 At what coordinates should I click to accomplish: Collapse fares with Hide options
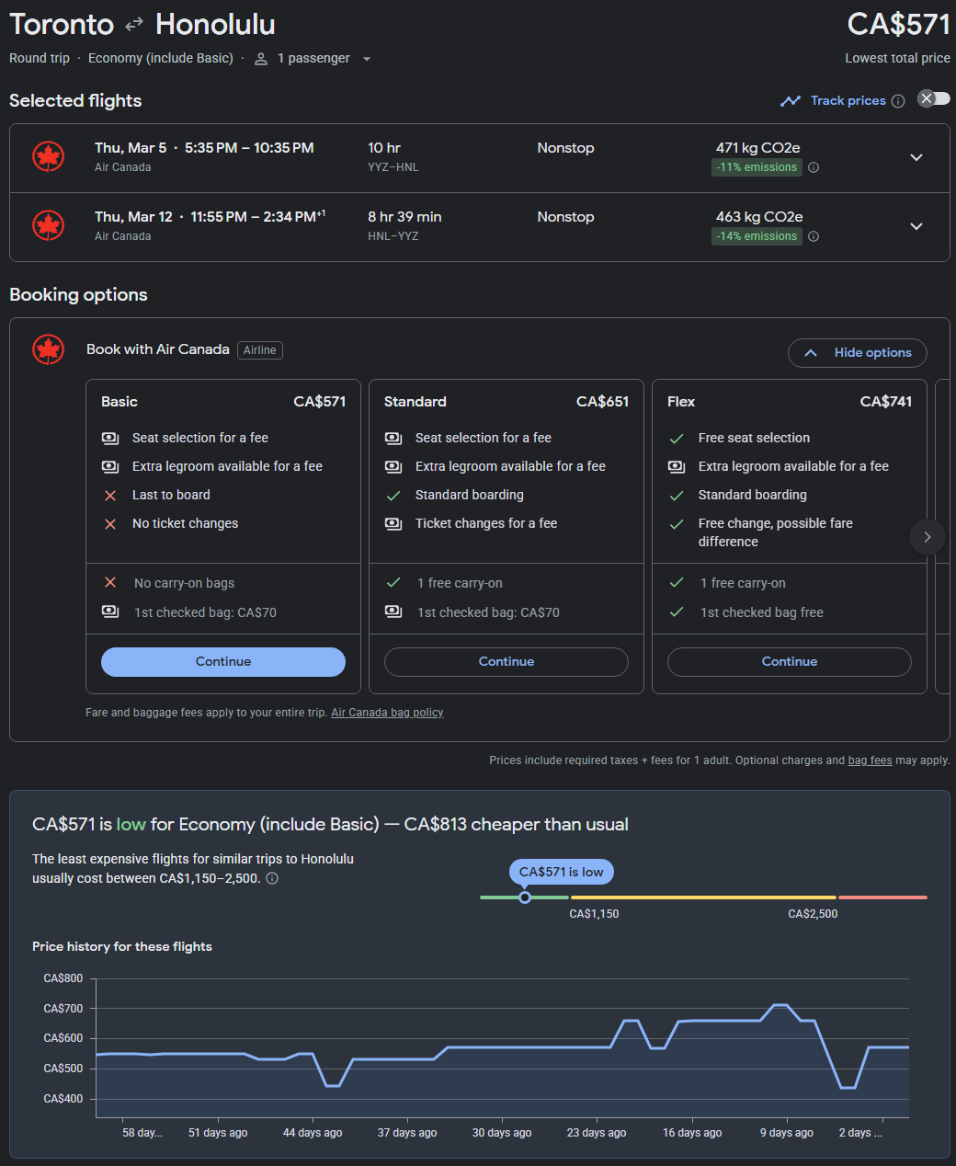tap(857, 353)
